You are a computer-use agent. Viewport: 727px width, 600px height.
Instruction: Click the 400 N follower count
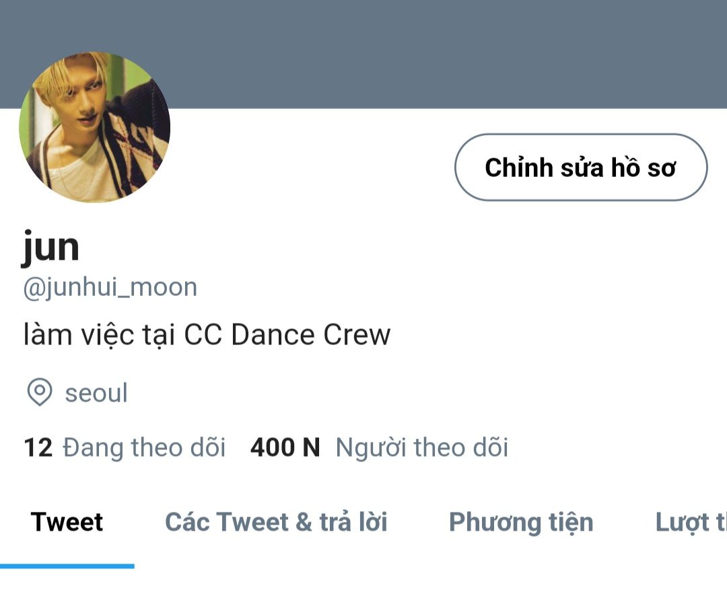[285, 447]
